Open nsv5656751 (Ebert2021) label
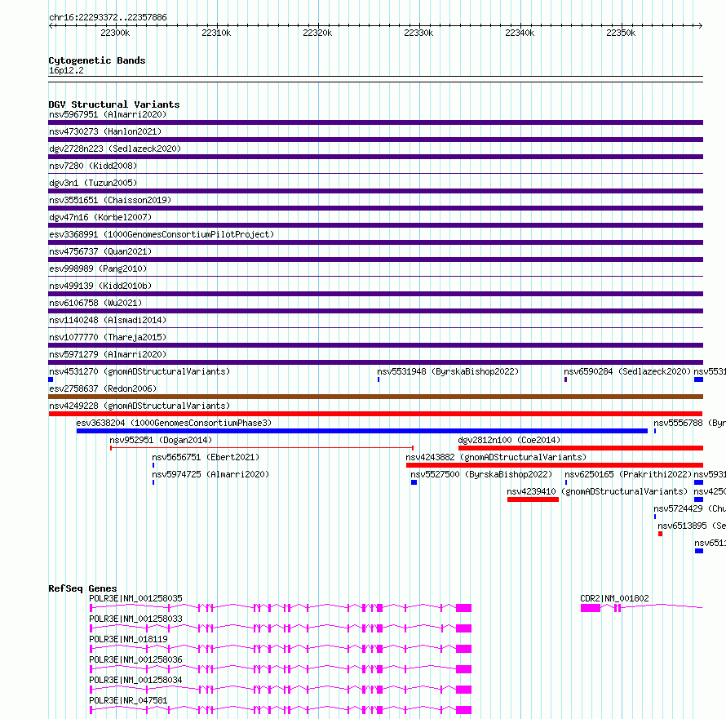This screenshot has height=719, width=726. tap(206, 457)
